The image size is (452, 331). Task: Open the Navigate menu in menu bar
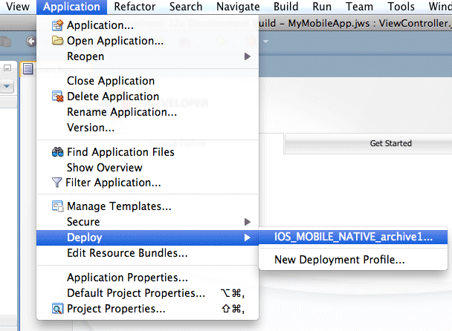(x=238, y=7)
